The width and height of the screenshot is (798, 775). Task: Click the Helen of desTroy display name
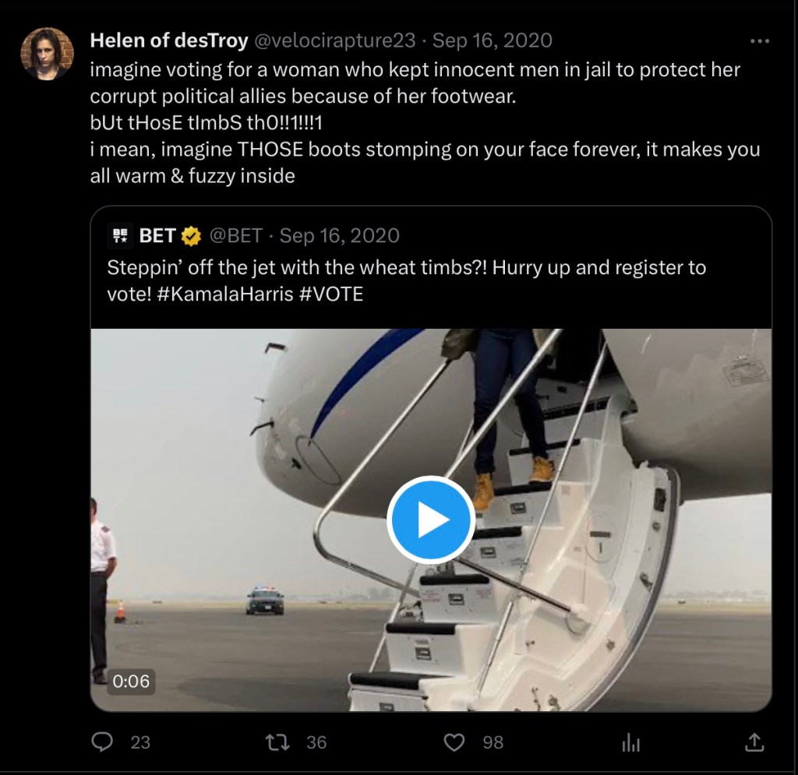coord(169,40)
